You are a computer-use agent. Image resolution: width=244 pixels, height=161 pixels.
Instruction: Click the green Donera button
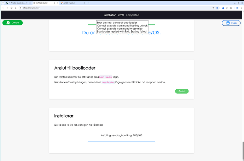pyautogui.click(x=12, y=23)
